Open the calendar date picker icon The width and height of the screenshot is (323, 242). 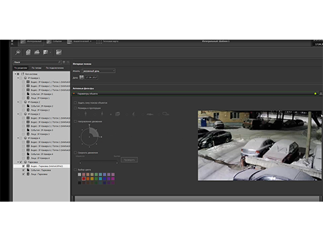point(81,77)
